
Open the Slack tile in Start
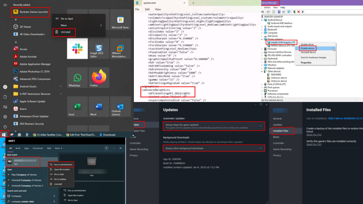[x=77, y=49]
